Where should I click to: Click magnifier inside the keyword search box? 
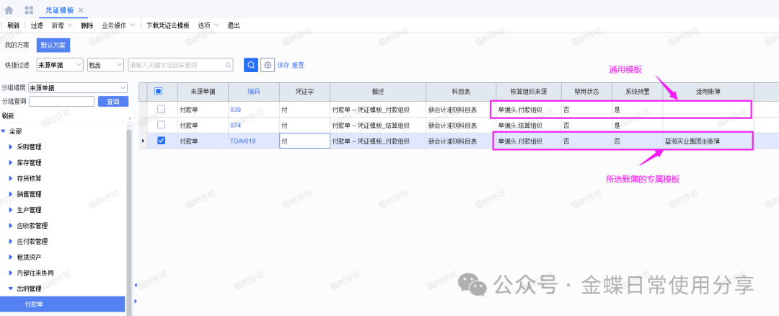tap(227, 65)
